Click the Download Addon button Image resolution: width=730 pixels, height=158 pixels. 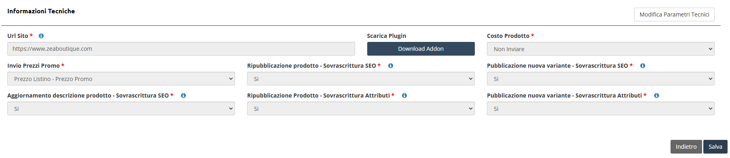[421, 49]
